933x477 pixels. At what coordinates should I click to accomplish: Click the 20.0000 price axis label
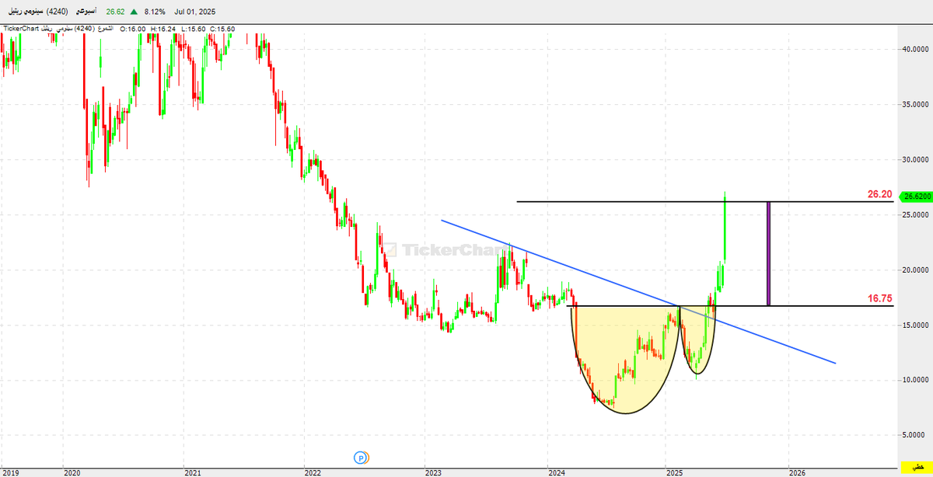914,270
